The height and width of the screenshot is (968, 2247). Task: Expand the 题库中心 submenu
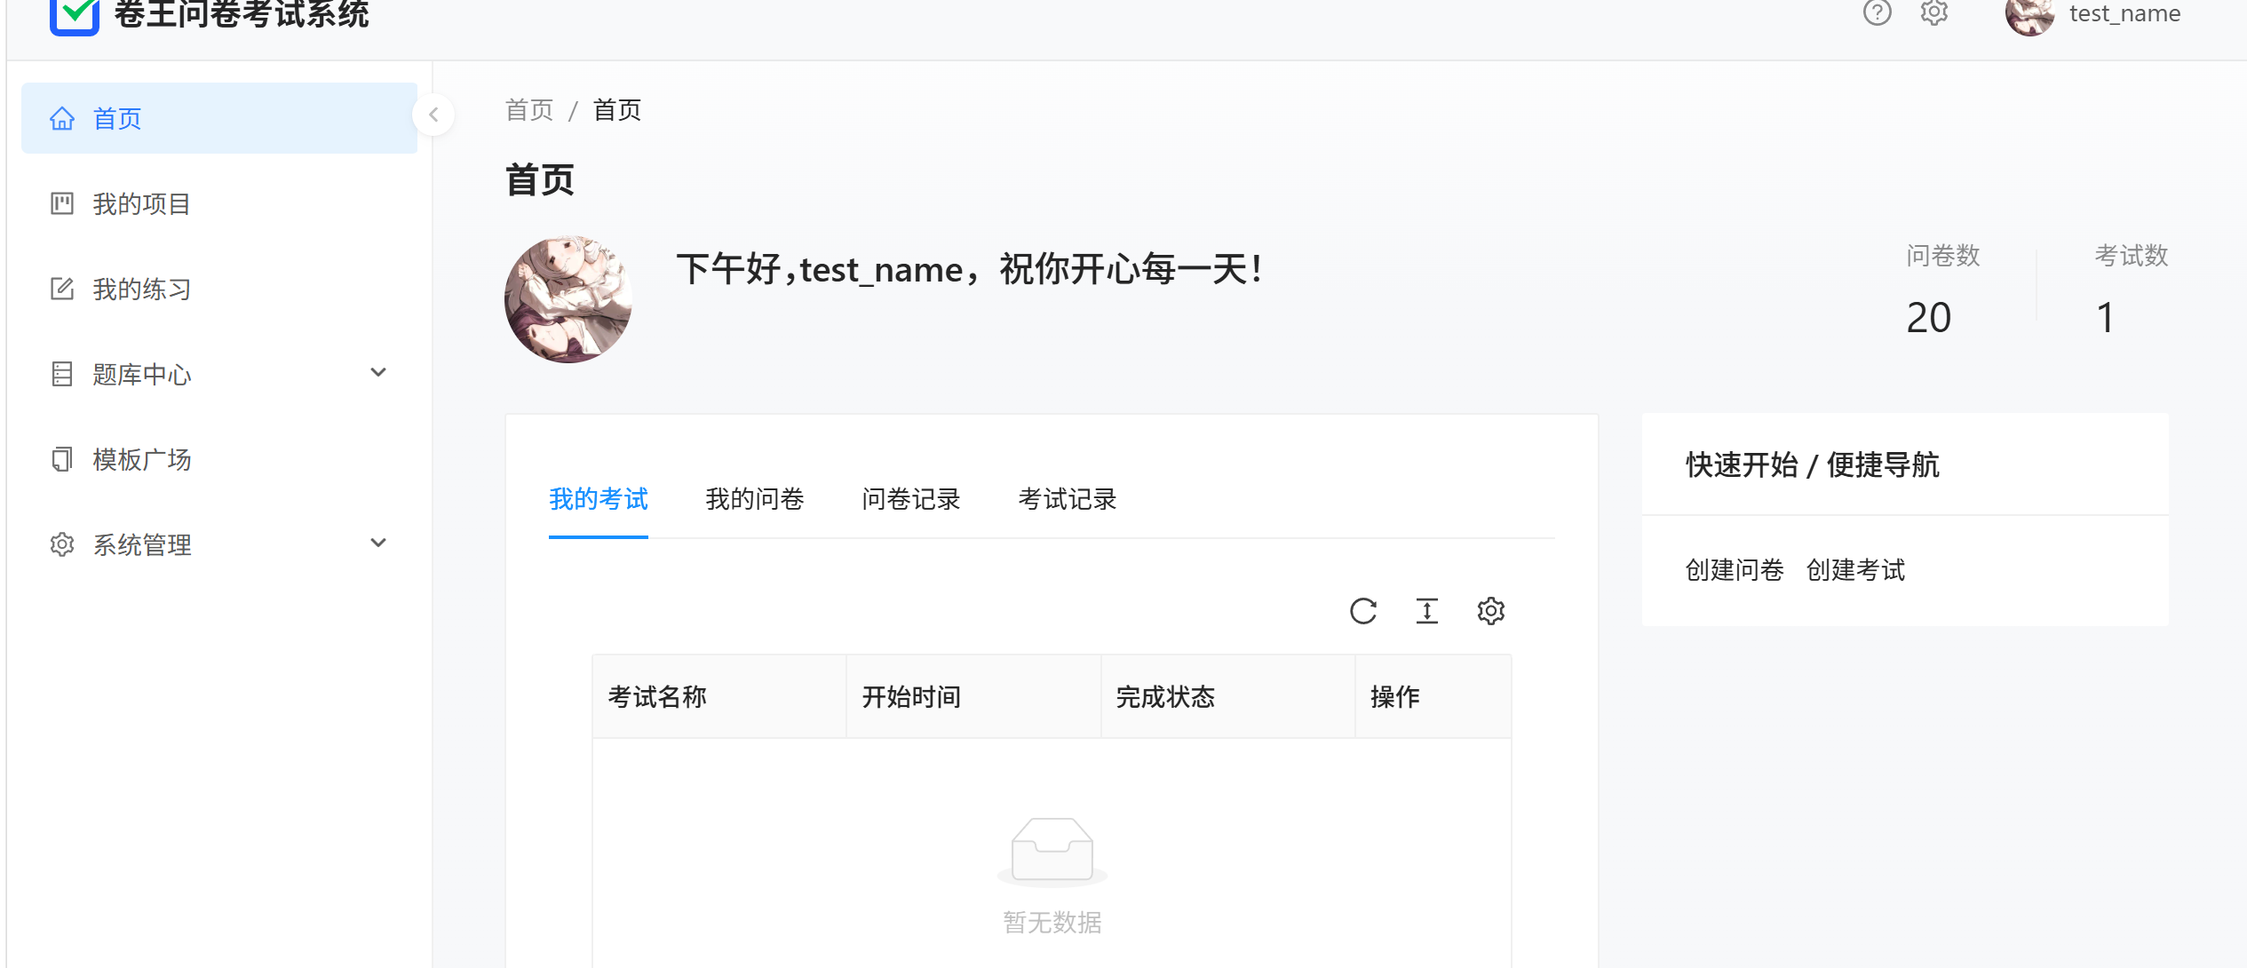coord(378,373)
